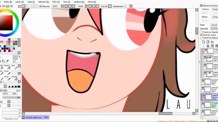This screenshot has width=218, height=122.
Task: Toggle the Seleccion checkbox in the toolbar
Action: coord(41,6)
